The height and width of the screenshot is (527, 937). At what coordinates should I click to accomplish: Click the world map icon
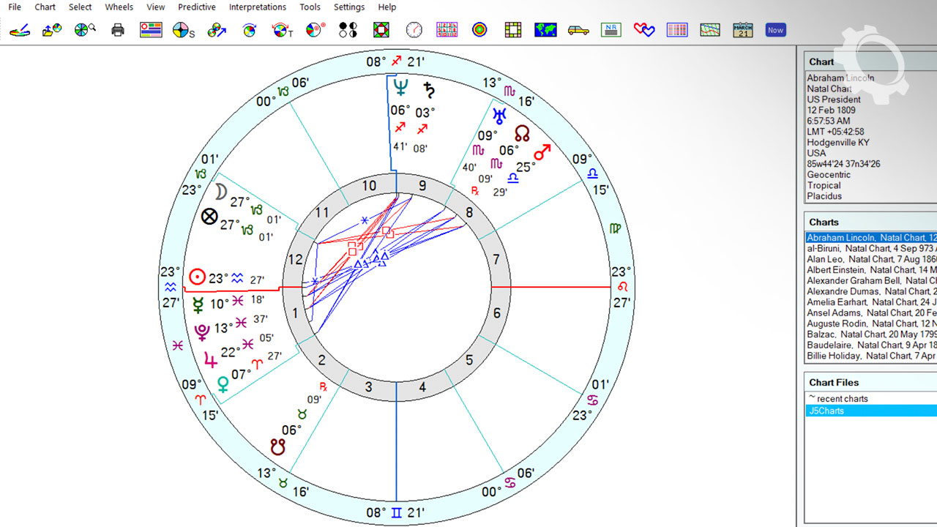coord(545,30)
